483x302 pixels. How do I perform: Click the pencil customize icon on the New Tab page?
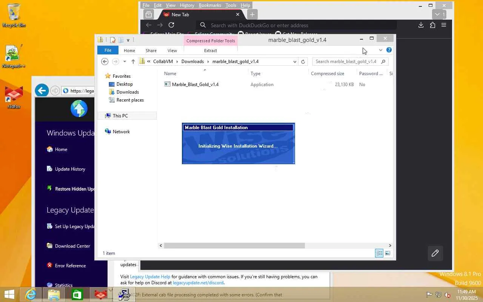pos(435,253)
